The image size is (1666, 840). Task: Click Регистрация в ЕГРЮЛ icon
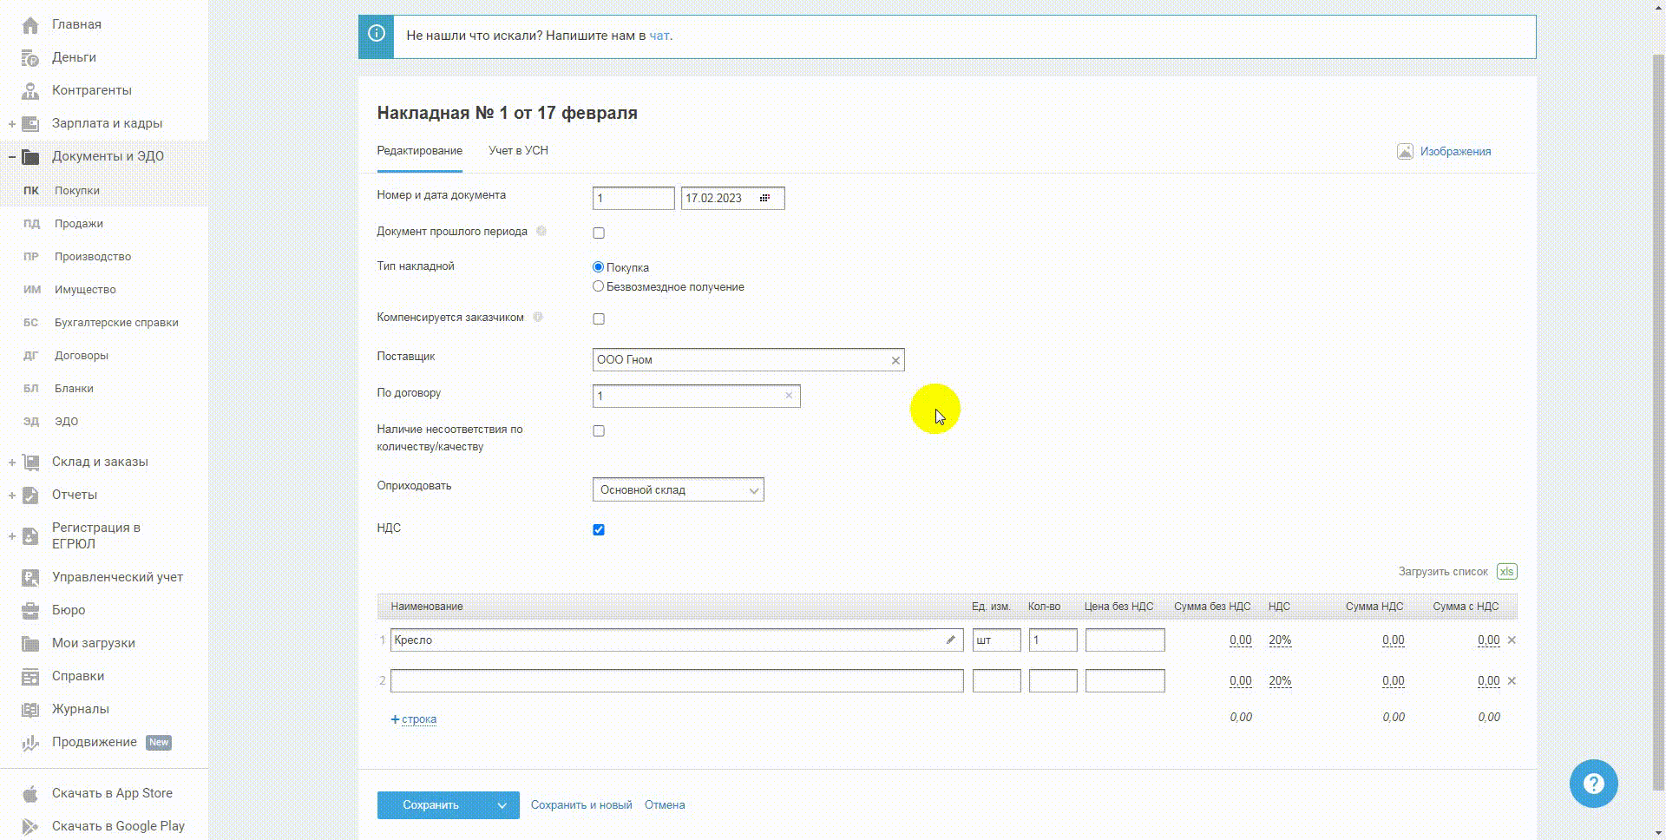click(x=30, y=536)
